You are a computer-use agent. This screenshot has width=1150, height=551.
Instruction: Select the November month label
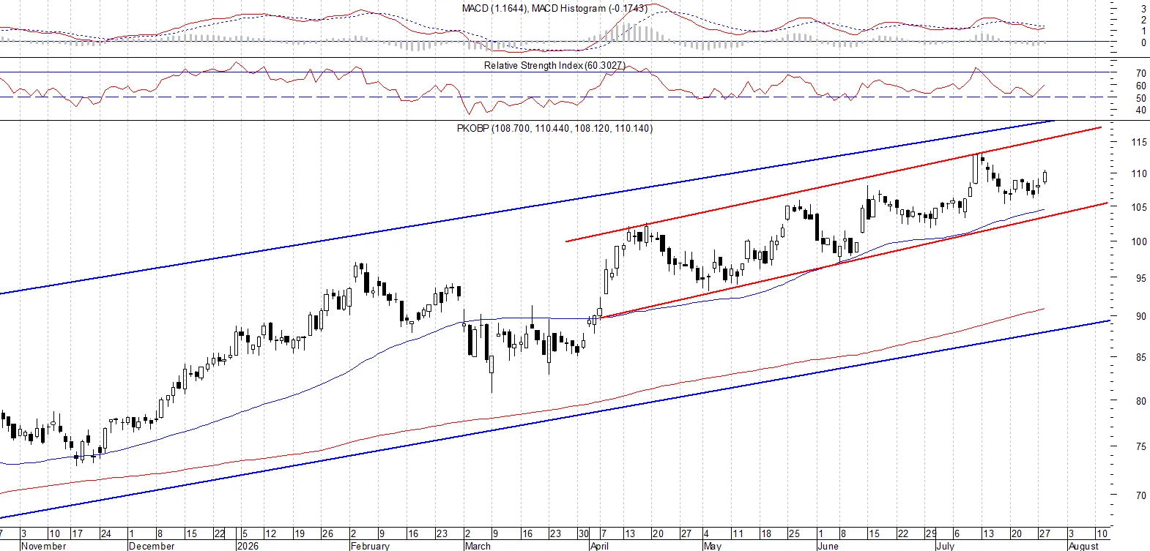(x=44, y=546)
